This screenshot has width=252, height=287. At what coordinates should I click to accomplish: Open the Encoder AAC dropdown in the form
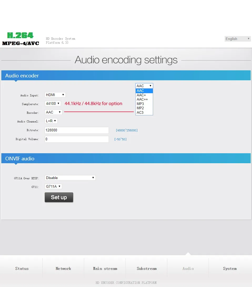click(x=53, y=112)
